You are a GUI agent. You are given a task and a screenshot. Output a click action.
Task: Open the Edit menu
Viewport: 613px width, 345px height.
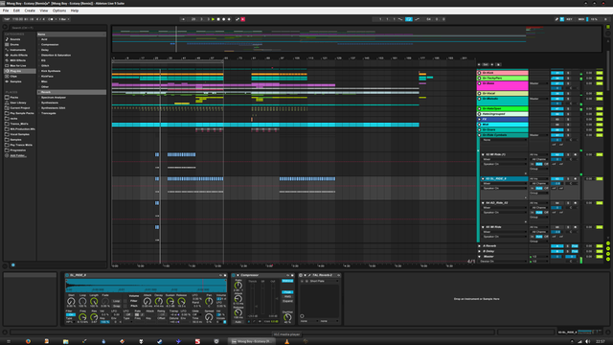coord(16,11)
